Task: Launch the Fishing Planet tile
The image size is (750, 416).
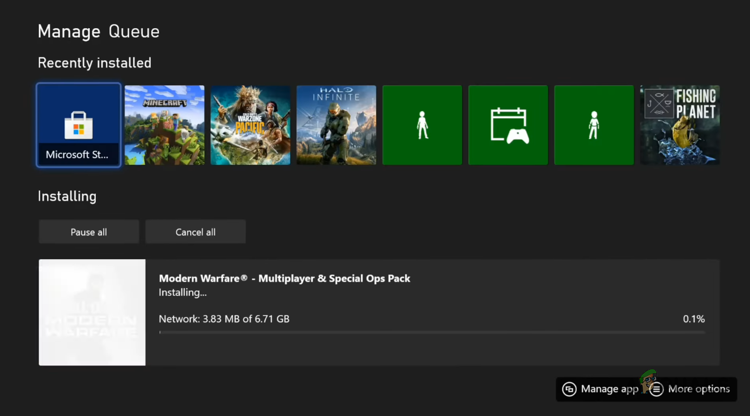Action: click(x=680, y=125)
